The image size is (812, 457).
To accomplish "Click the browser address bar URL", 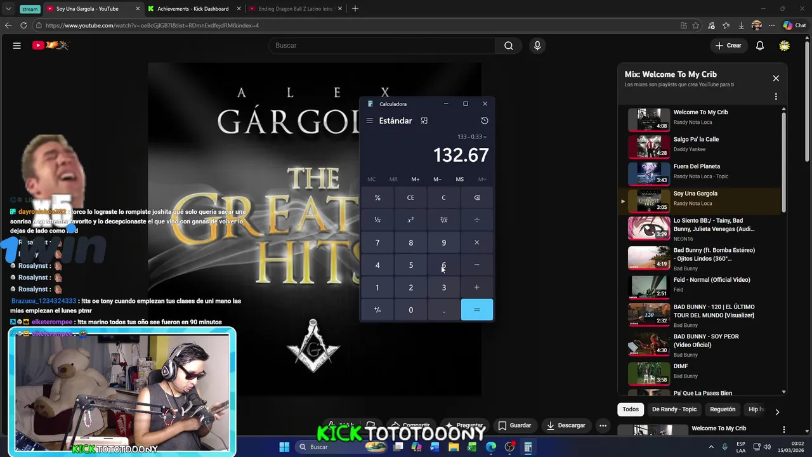I will point(152,25).
